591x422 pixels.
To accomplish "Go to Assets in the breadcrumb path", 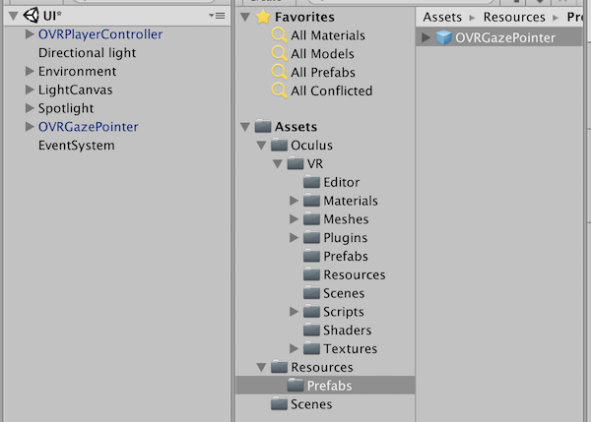I will [x=442, y=17].
